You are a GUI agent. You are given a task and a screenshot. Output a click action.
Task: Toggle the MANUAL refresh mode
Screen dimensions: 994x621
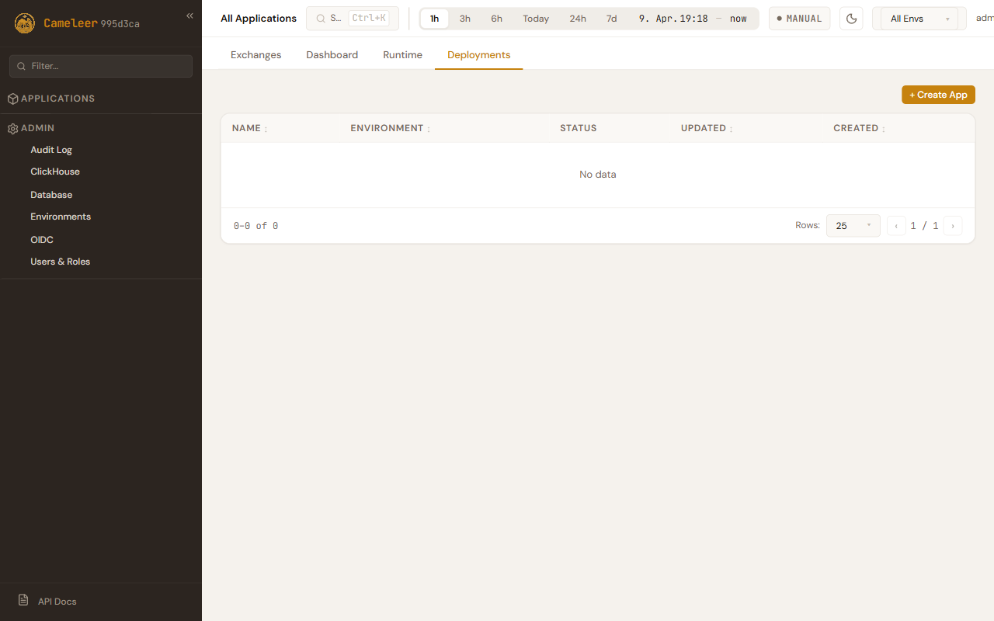click(x=799, y=19)
